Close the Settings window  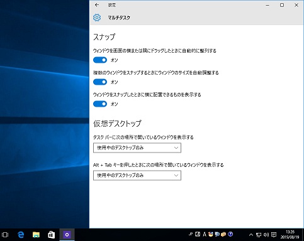[x=296, y=5]
